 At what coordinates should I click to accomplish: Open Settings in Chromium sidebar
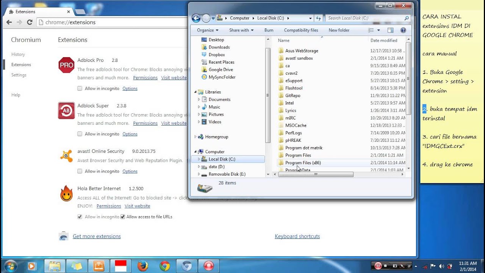(19, 75)
